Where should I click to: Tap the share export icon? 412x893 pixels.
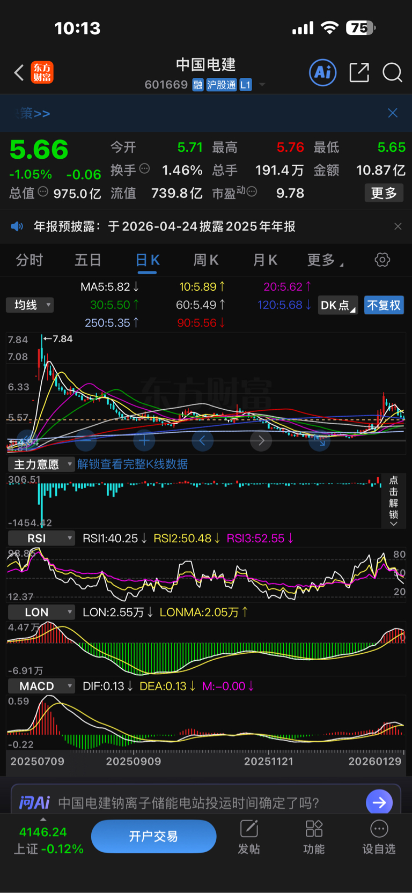click(359, 72)
